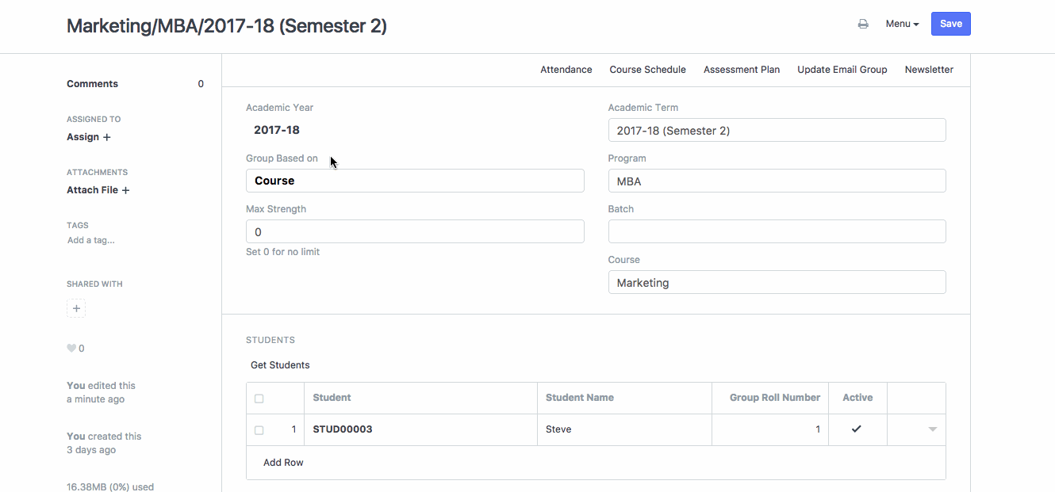Open the Assessment Plan link
1055x492 pixels.
742,70
